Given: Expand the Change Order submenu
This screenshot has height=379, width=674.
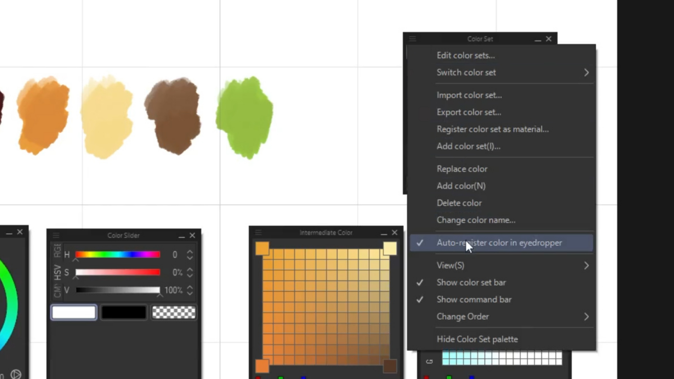Looking at the screenshot, I should coord(501,317).
